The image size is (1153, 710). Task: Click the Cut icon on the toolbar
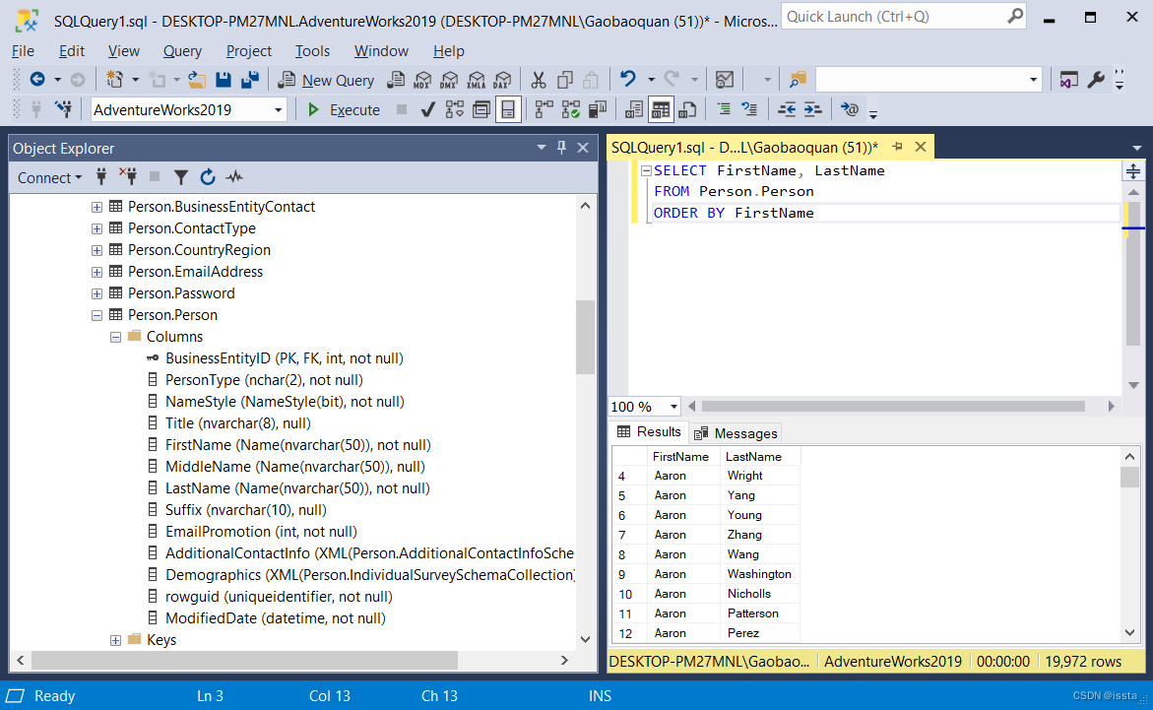[538, 80]
